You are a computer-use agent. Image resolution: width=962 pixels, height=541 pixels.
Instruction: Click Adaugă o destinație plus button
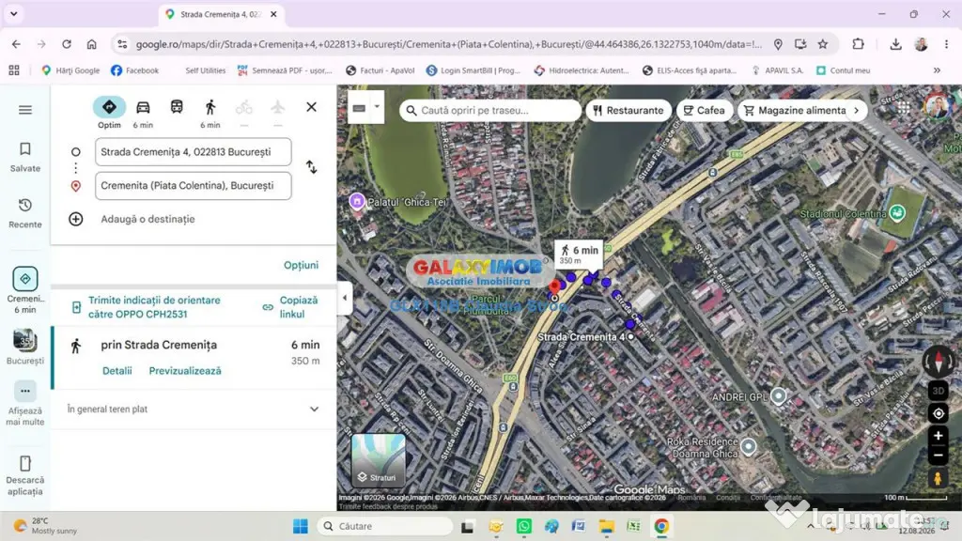[76, 219]
